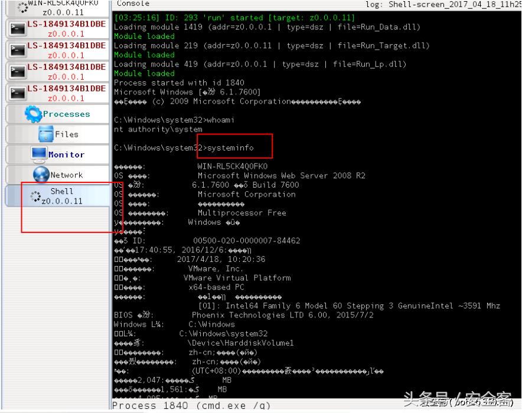This screenshot has width=522, height=413.
Task: Click the 'VMware, Inc.' manufacturer value
Action: pos(216,268)
